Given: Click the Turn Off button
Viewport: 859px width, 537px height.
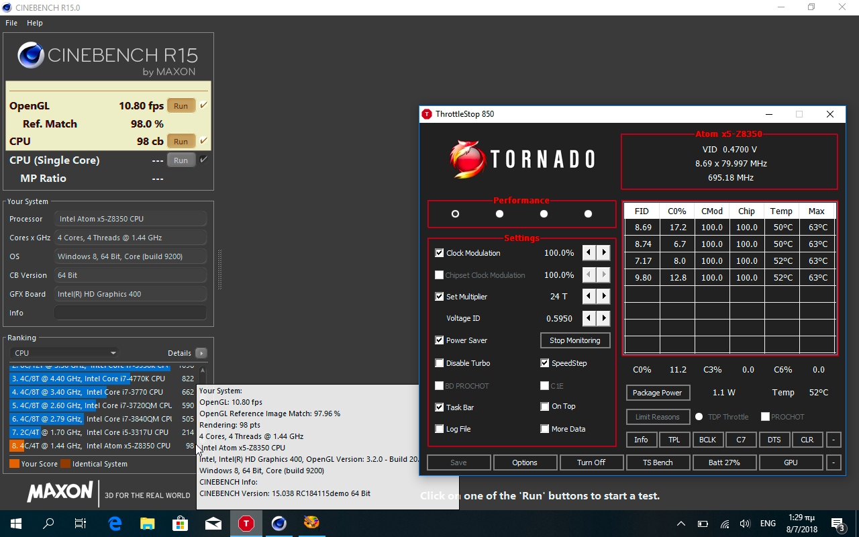Looking at the screenshot, I should [x=591, y=462].
